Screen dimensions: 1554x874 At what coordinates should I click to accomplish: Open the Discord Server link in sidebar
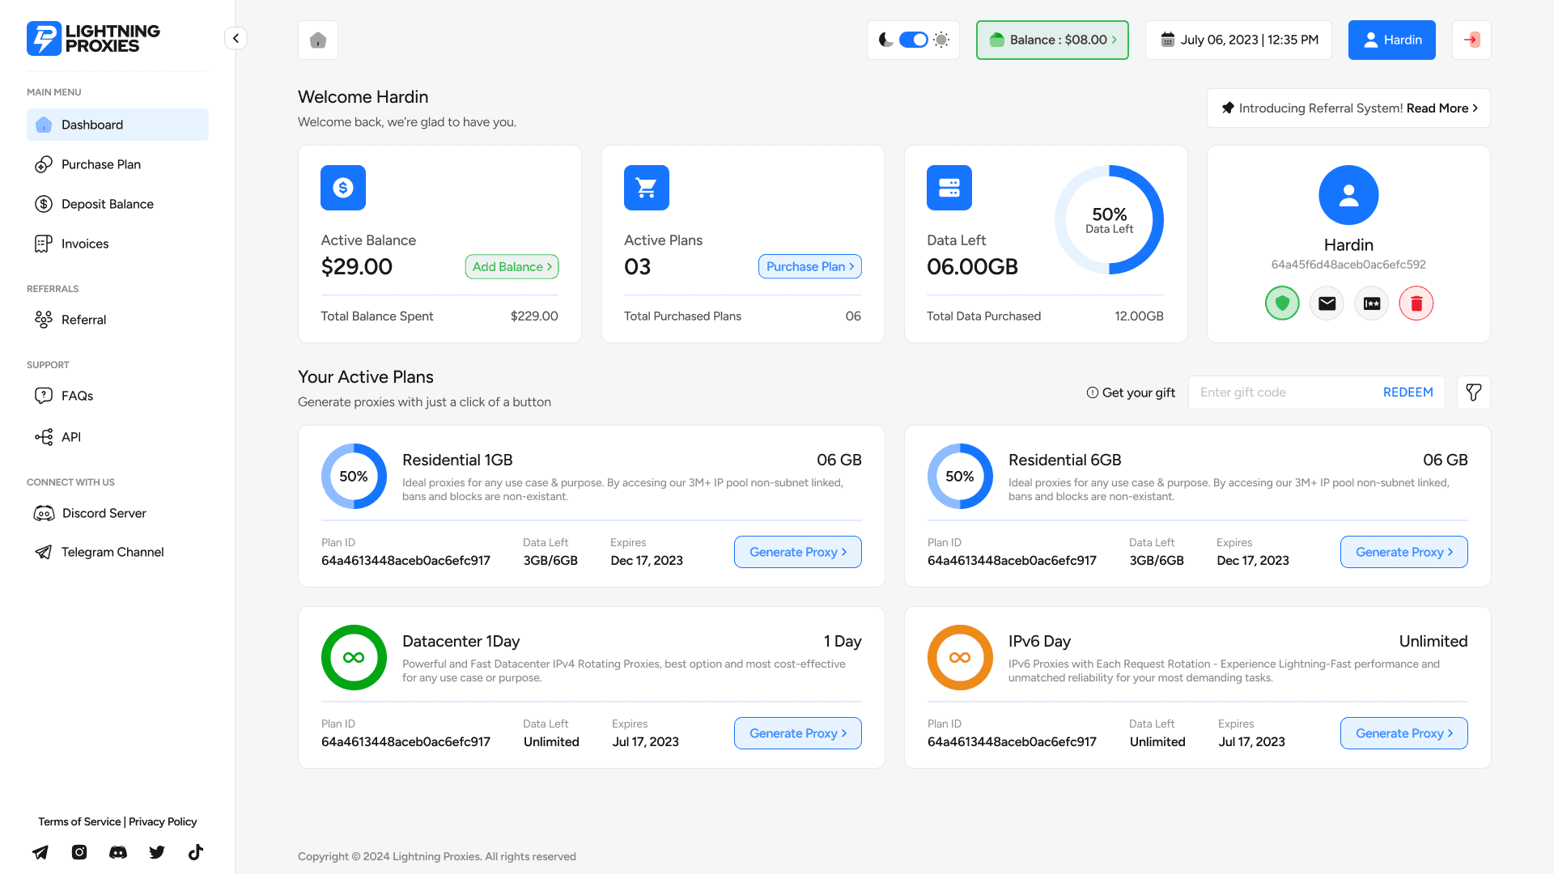click(x=104, y=513)
